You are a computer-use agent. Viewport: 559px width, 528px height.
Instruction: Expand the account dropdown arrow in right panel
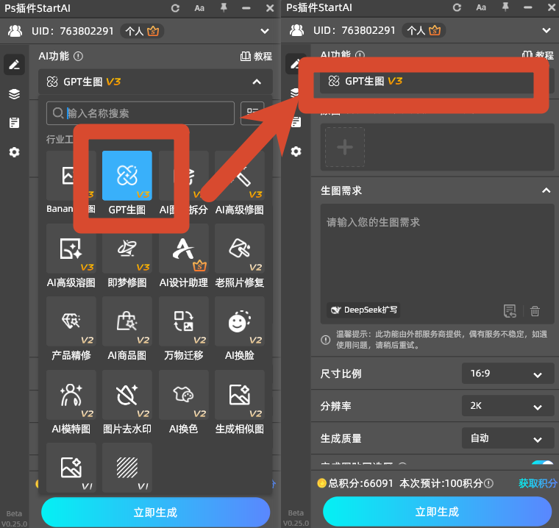click(546, 31)
